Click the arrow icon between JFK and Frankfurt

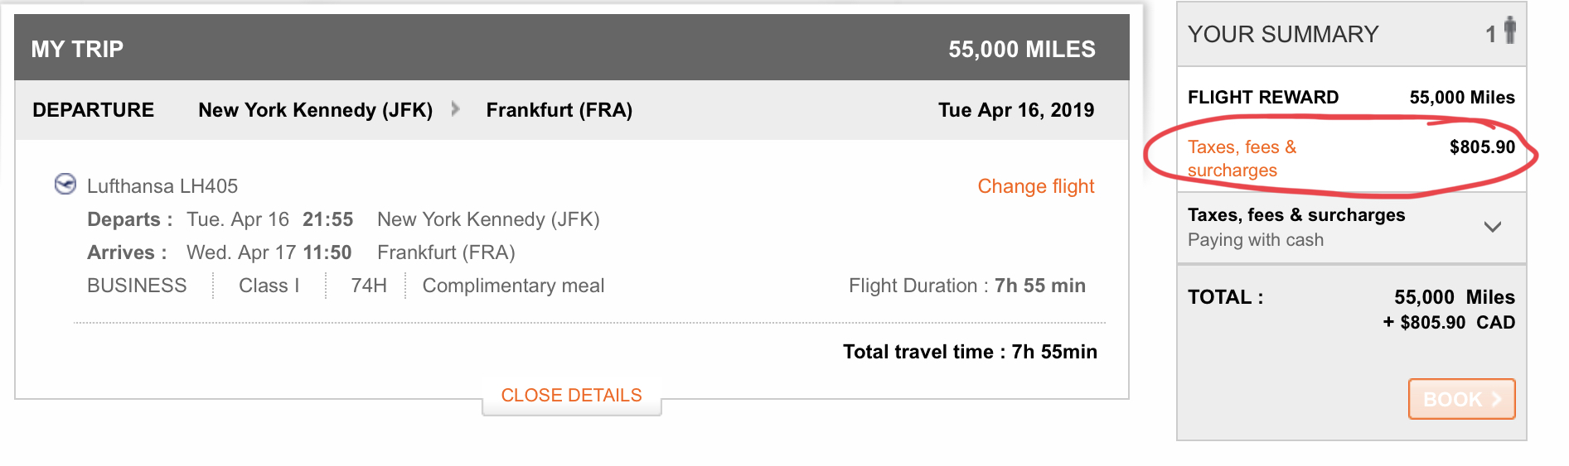[x=455, y=108]
